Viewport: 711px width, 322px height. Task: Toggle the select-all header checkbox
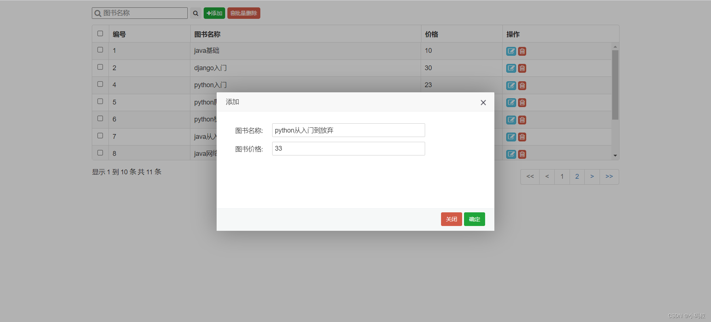pyautogui.click(x=100, y=34)
